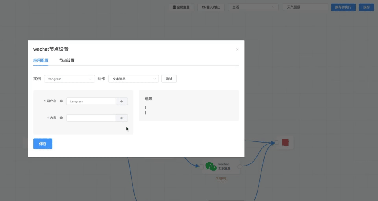Click the green WeChat node icon
This screenshot has height=201, width=378.
211,166
